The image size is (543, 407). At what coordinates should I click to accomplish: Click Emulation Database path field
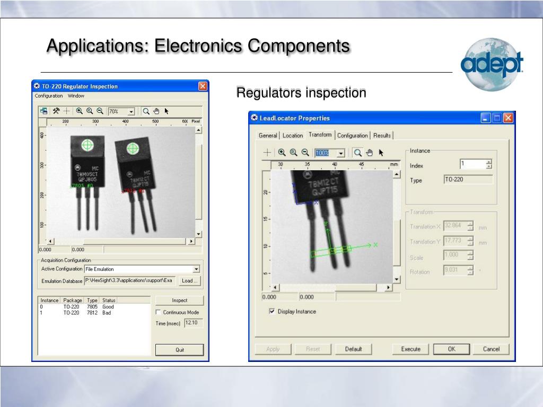pyautogui.click(x=130, y=281)
